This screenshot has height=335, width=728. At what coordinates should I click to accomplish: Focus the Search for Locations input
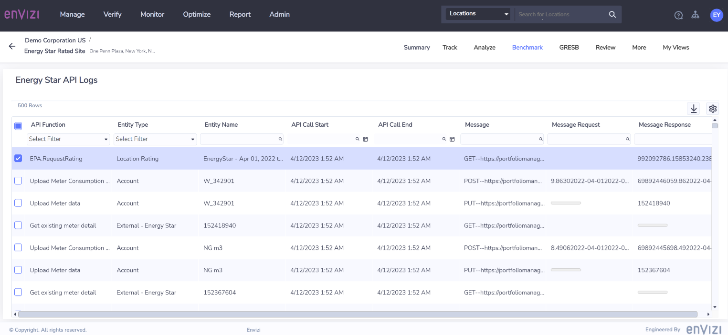point(560,14)
